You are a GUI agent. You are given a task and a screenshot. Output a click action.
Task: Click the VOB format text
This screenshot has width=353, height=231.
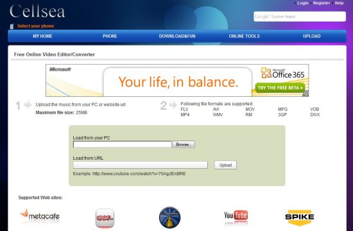click(x=314, y=109)
